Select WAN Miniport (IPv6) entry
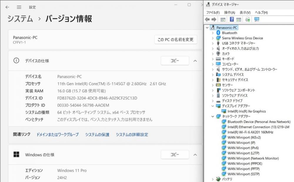Screen dimensions: 294x182 click(x=243, y=148)
